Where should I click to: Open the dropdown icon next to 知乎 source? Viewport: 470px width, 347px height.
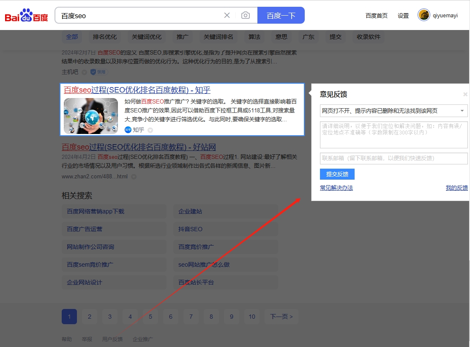coord(150,130)
